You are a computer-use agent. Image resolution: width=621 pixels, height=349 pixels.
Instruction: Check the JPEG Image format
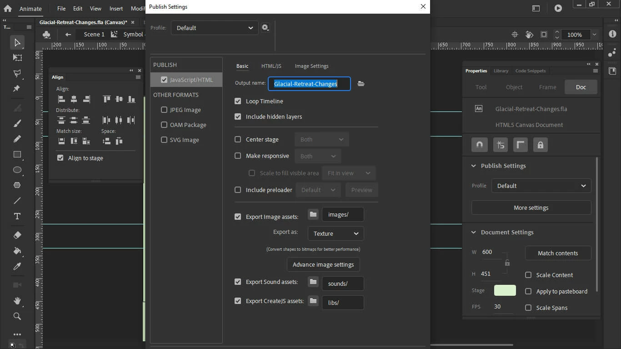(164, 110)
